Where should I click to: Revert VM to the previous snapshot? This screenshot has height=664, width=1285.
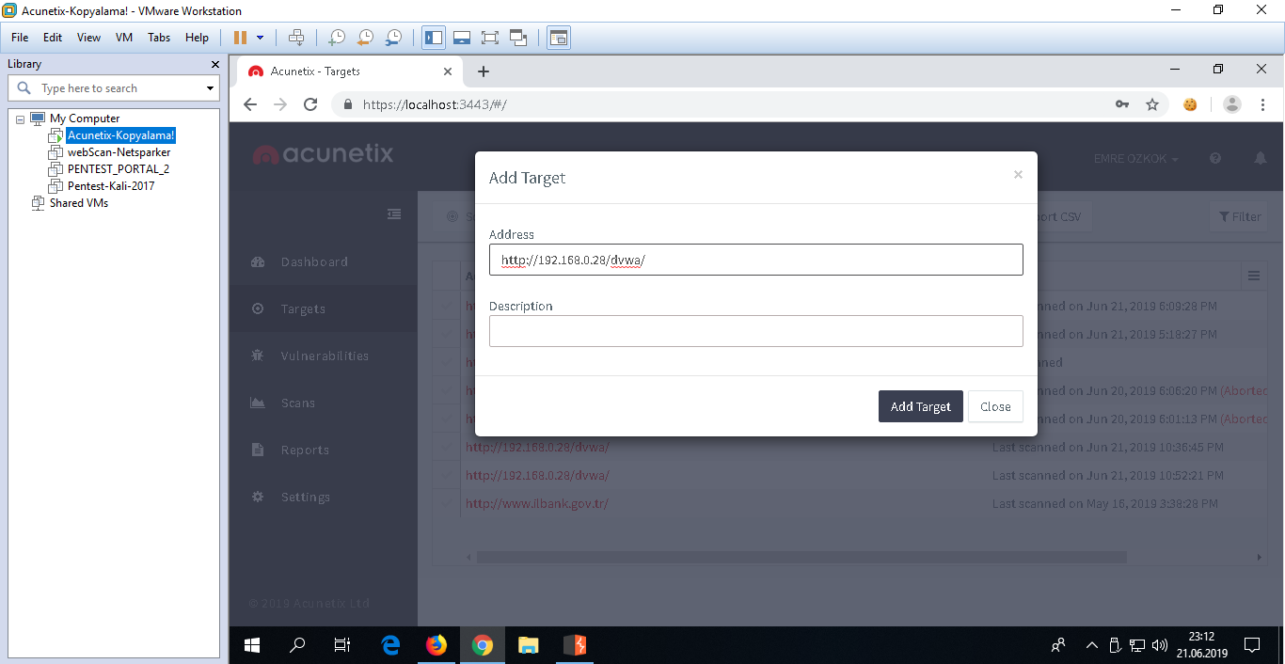point(365,38)
